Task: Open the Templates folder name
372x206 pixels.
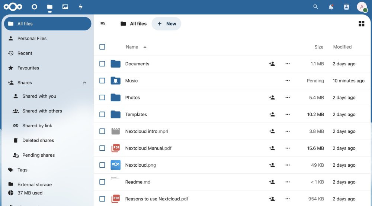Action: click(x=136, y=114)
